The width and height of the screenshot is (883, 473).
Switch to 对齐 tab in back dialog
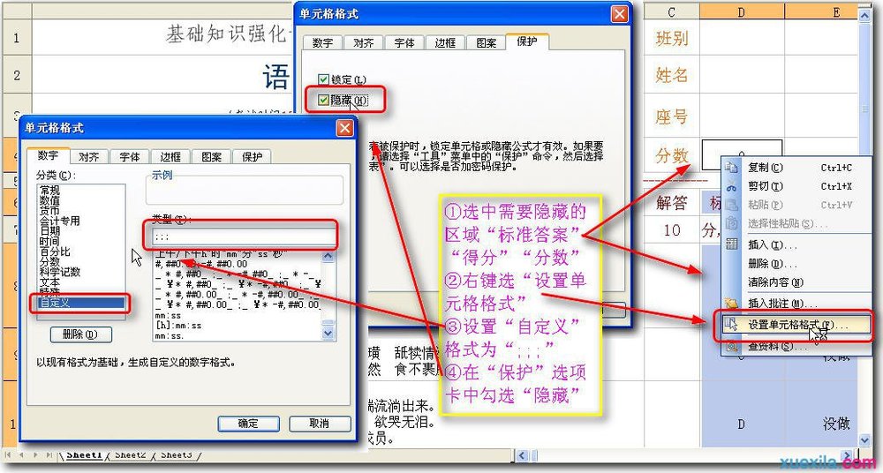364,42
